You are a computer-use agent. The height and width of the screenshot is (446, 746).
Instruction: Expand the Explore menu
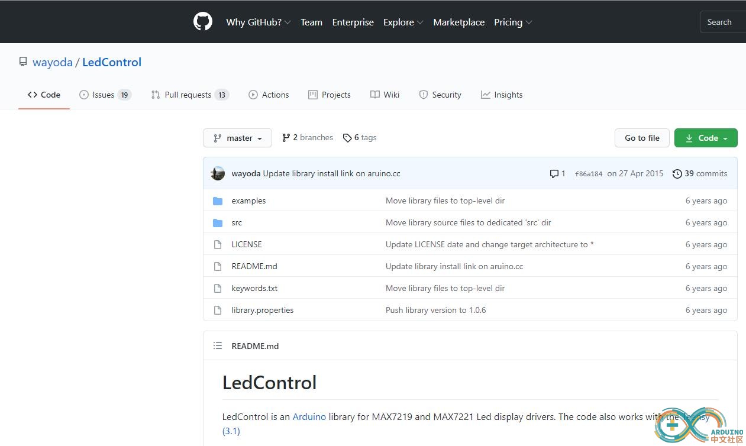click(403, 22)
